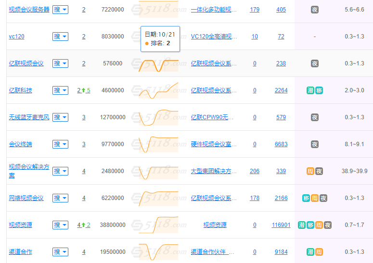Click 移 badge in 视频资源 row
This screenshot has width=373, height=263.
[310, 225]
